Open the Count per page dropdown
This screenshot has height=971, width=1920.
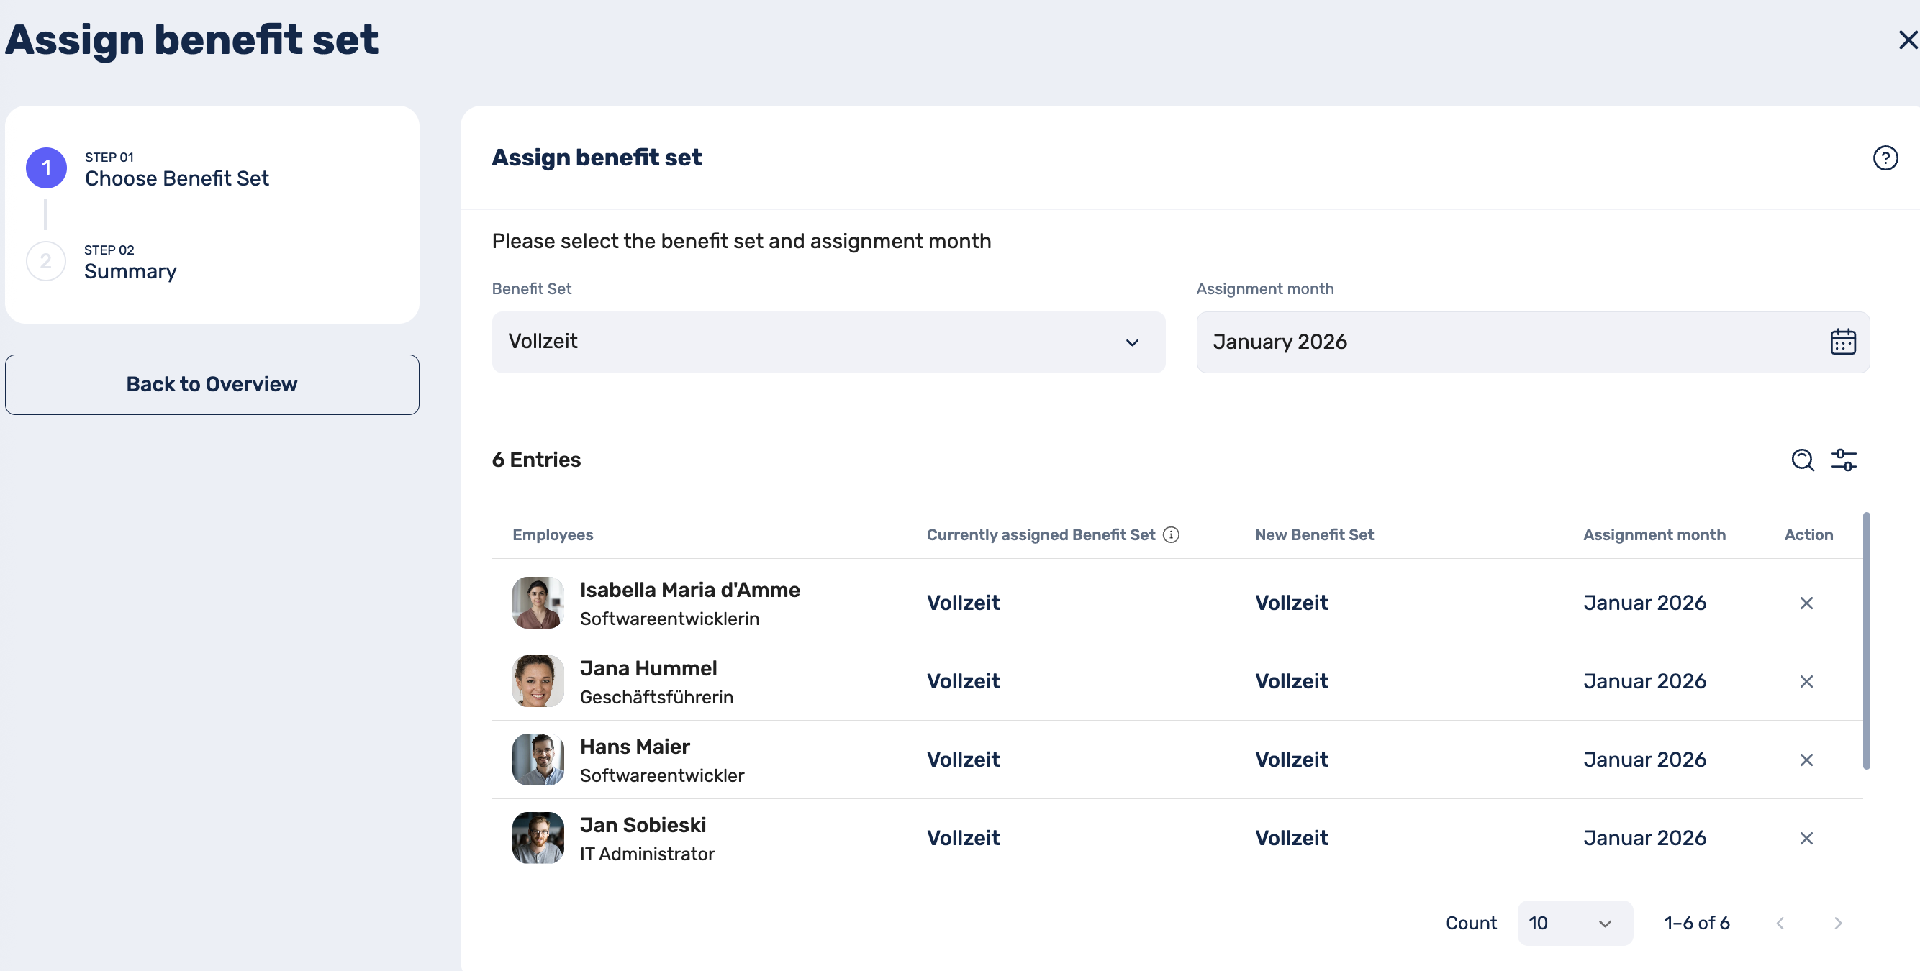1573,923
